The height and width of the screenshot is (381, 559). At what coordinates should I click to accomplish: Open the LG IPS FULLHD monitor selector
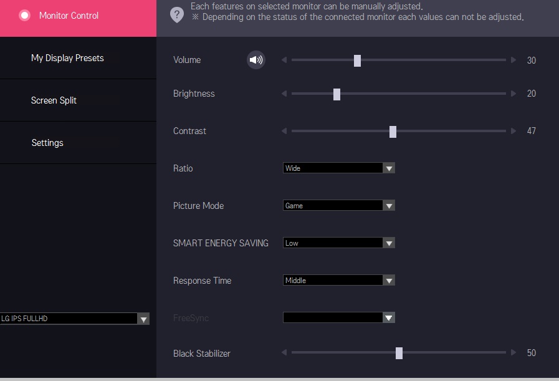(75, 319)
